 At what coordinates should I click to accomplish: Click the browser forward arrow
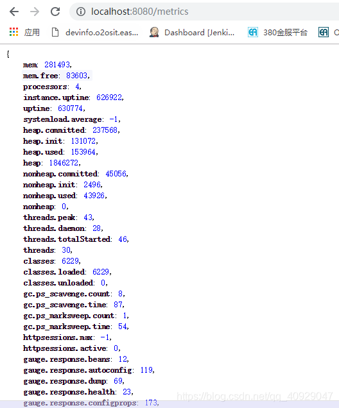click(x=35, y=12)
